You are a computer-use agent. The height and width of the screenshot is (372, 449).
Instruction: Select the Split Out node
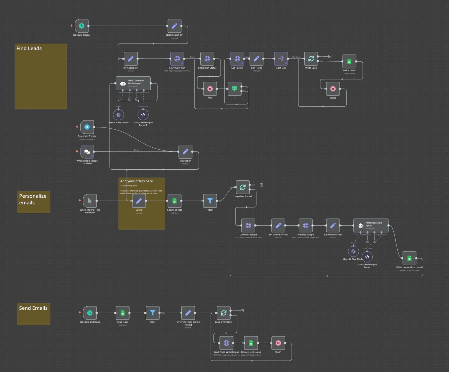(281, 59)
